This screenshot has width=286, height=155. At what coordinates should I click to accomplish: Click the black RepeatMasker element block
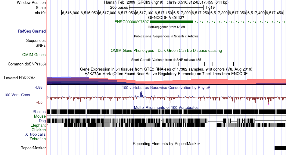[280, 148]
